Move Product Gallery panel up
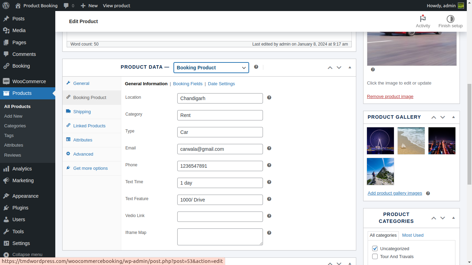Image resolution: width=472 pixels, height=265 pixels. pyautogui.click(x=434, y=117)
